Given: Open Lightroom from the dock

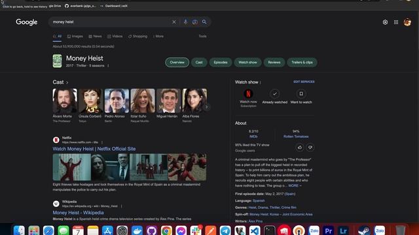Looking at the screenshot, I should coord(343,230).
